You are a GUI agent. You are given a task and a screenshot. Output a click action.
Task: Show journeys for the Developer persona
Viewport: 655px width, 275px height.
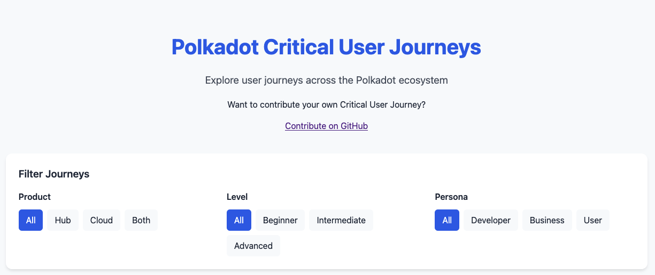[491, 220]
